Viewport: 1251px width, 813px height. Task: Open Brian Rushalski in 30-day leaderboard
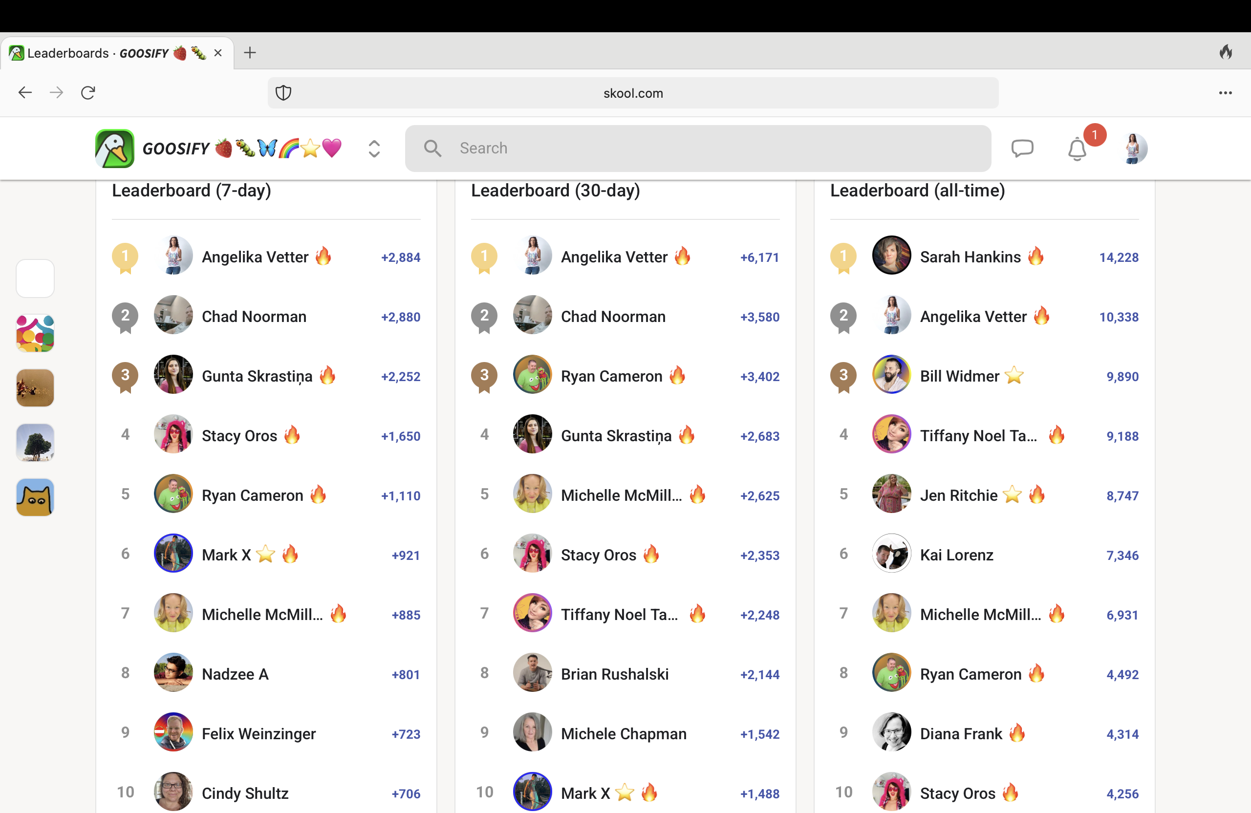pyautogui.click(x=614, y=674)
